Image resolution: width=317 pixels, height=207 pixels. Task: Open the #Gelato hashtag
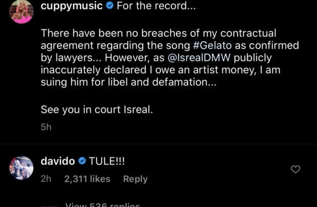click(x=212, y=45)
